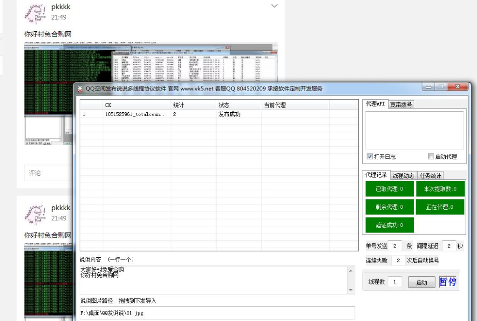The image size is (477, 321).
Task: Click the line 大家好村兔爱合购 in 说说内容
Action: (x=102, y=270)
